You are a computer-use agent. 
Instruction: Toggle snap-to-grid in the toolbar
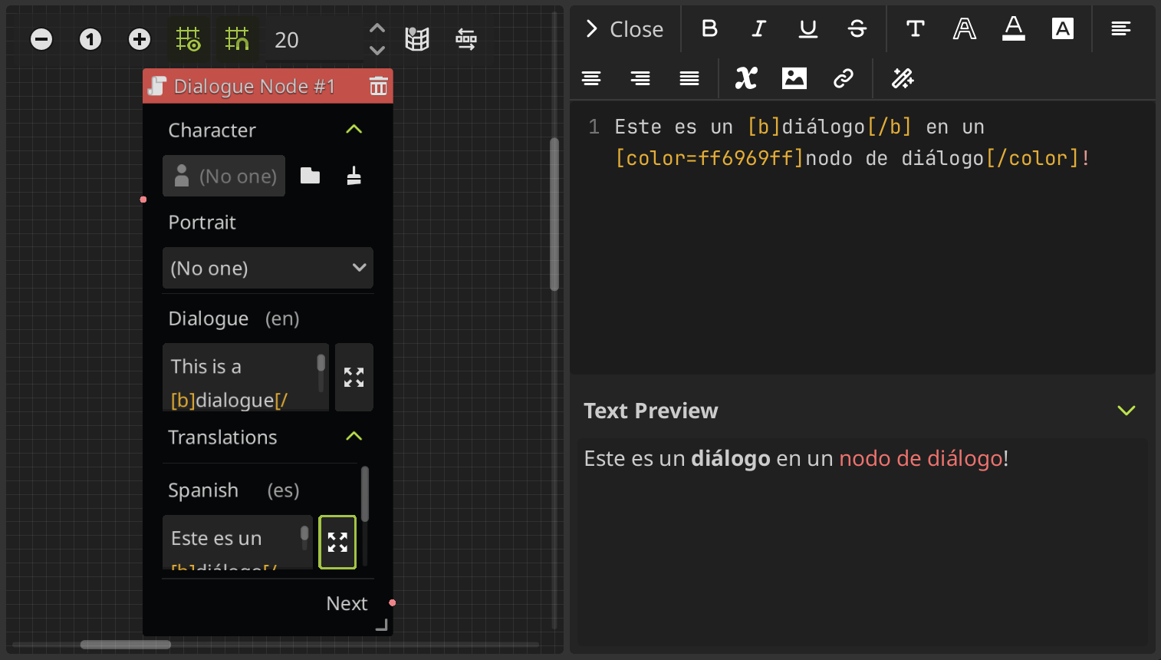tap(237, 38)
